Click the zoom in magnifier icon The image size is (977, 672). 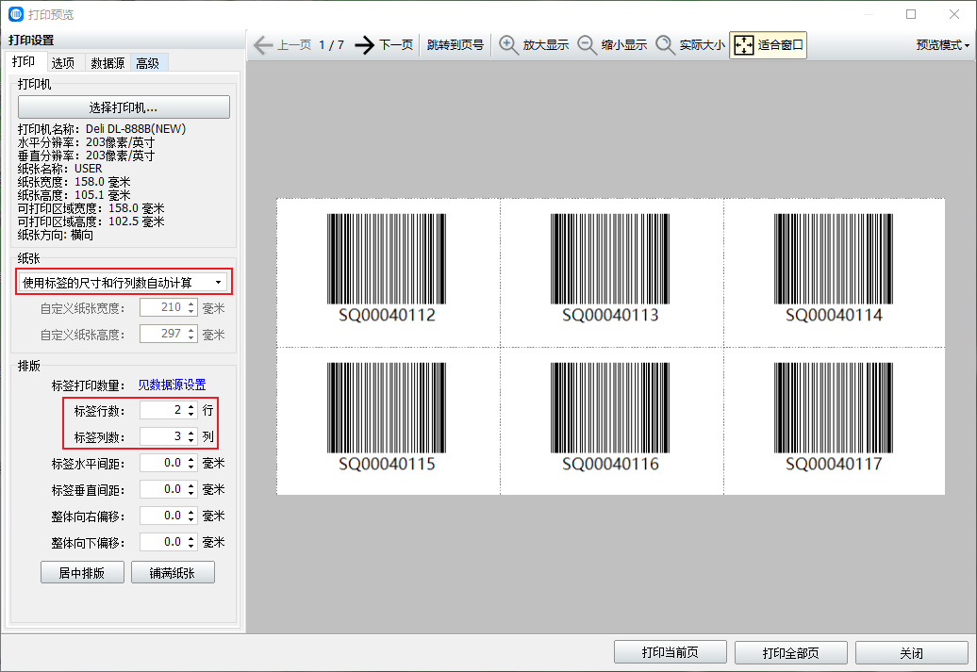point(509,45)
